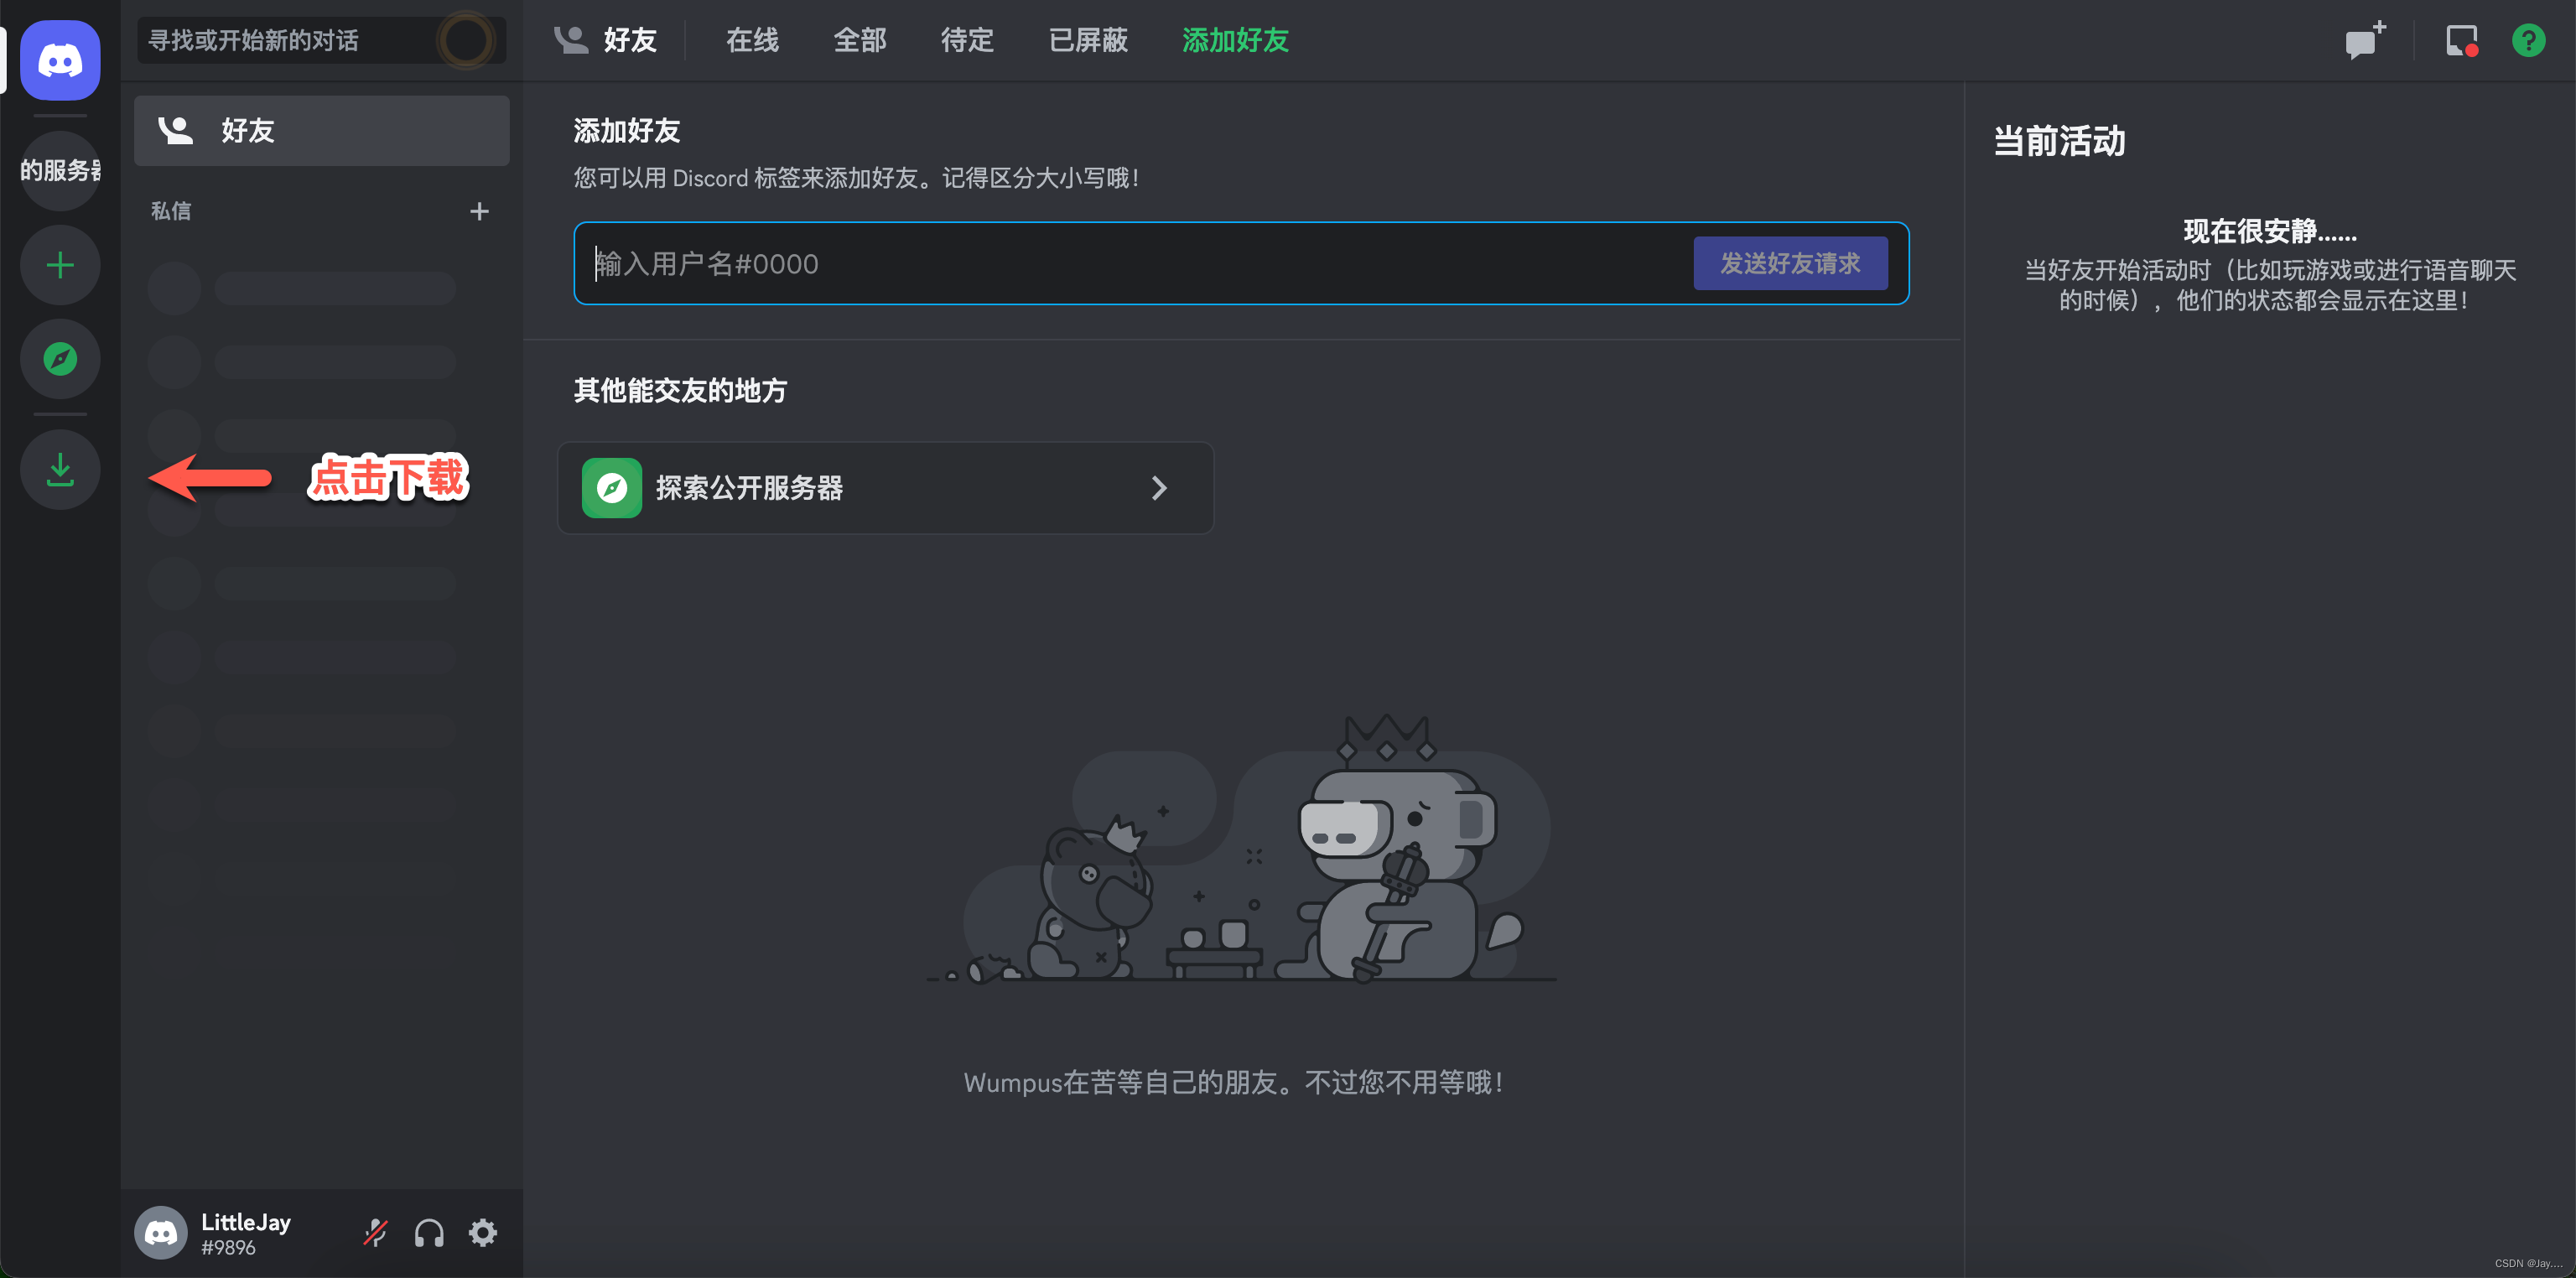Select the 好友 item in the left panel
2576x1278 pixels.
[x=322, y=131]
